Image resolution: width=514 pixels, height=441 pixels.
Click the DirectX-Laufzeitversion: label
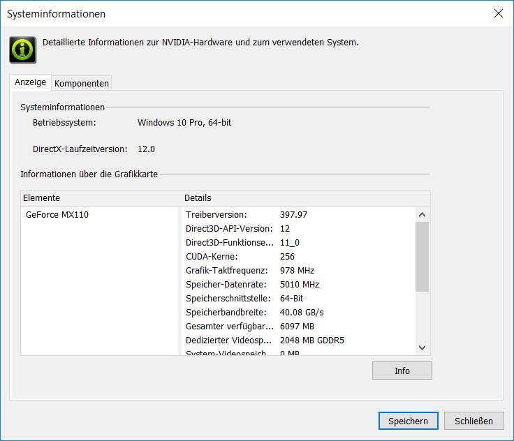tap(80, 149)
